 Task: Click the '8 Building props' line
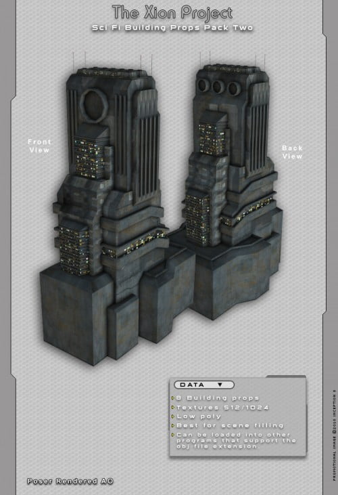pos(218,397)
